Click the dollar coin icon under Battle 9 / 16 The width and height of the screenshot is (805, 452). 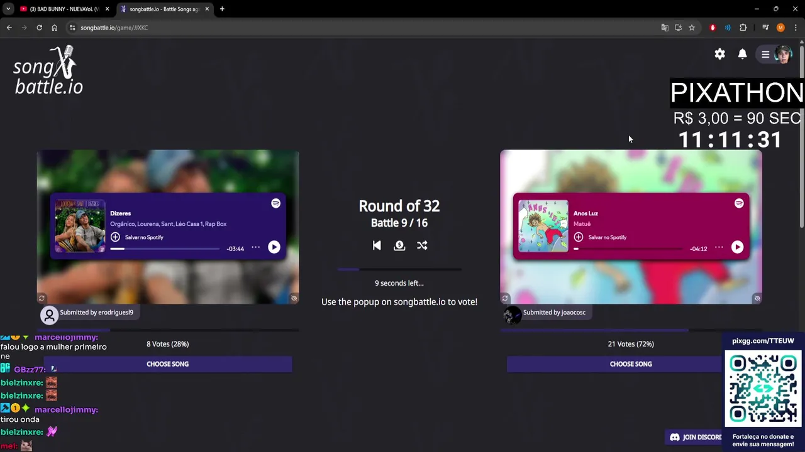tap(399, 245)
